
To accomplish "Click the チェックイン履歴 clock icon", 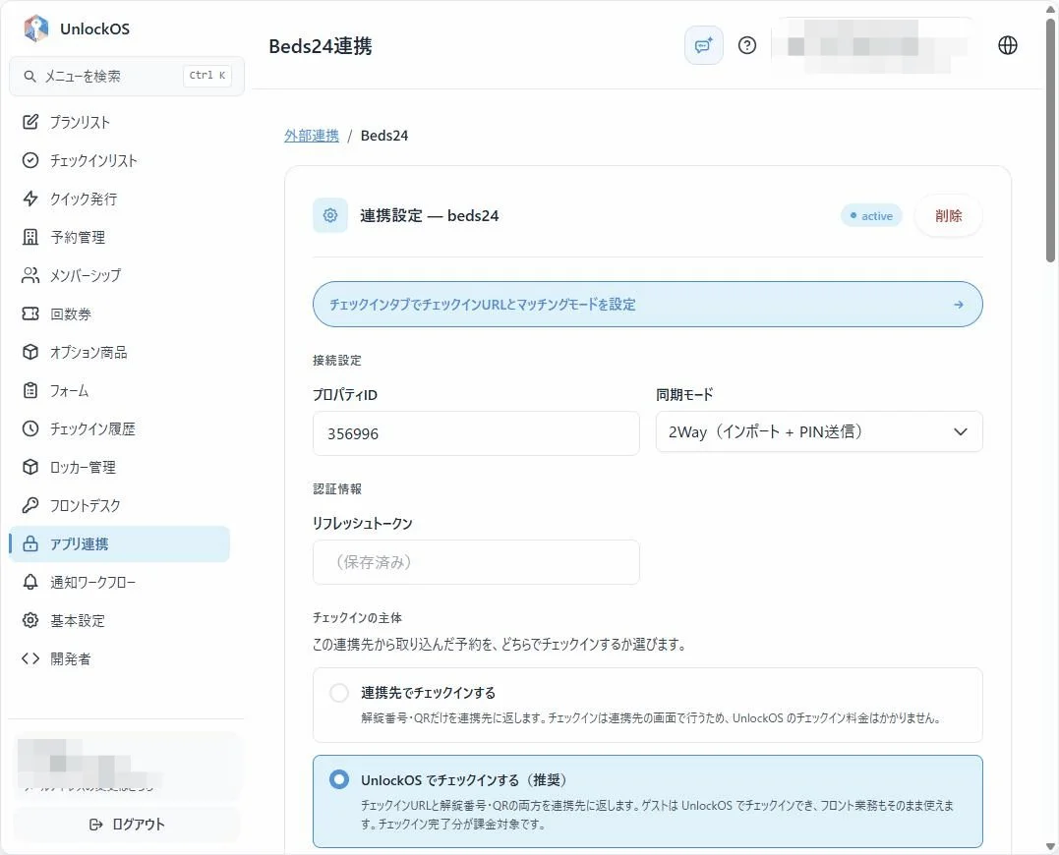I will [30, 428].
